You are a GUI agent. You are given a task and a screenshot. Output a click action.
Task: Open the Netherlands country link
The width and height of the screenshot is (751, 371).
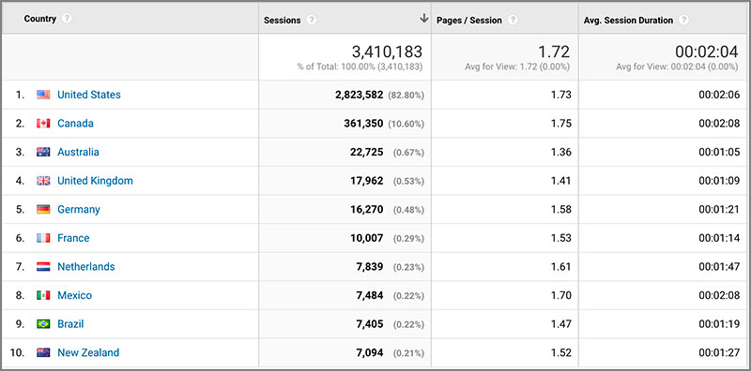pos(86,267)
